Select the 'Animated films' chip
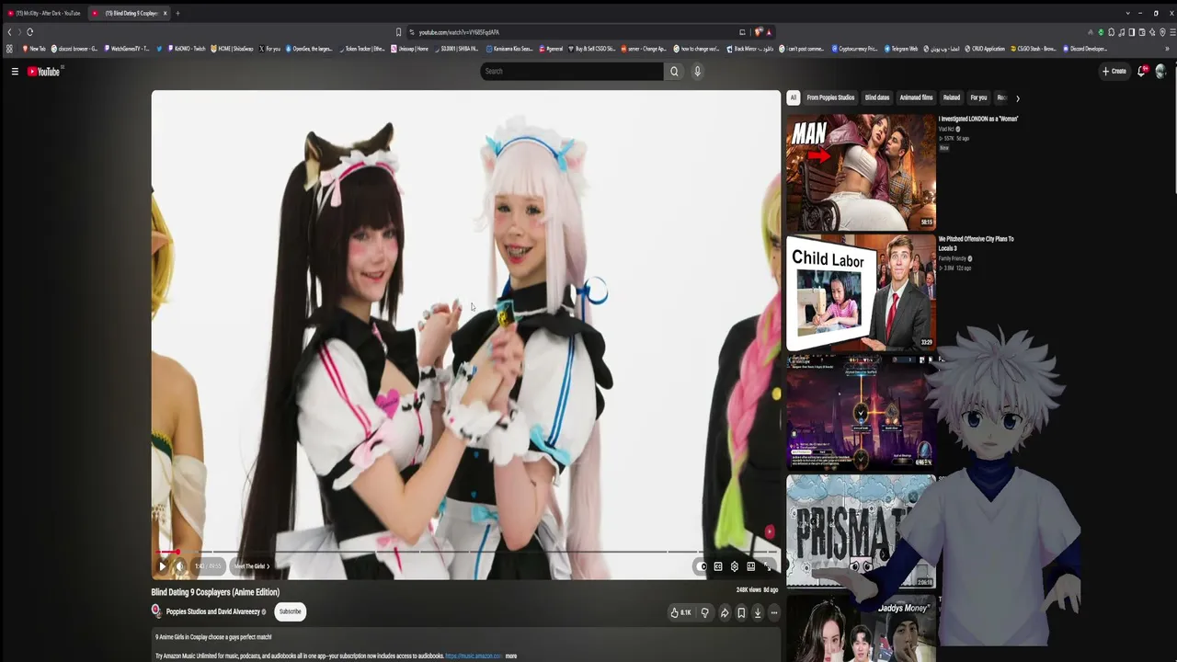 click(x=916, y=97)
